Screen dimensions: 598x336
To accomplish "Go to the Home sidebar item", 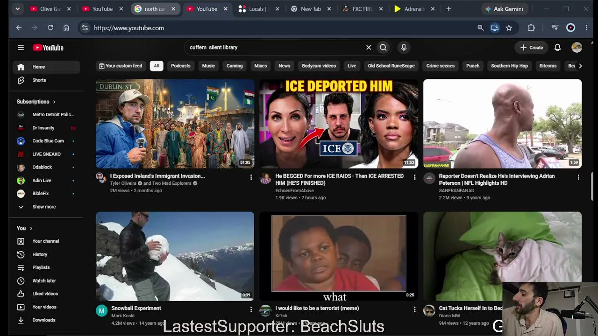I will coord(46,67).
